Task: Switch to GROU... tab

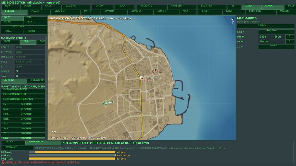Action: [x=35, y=18]
